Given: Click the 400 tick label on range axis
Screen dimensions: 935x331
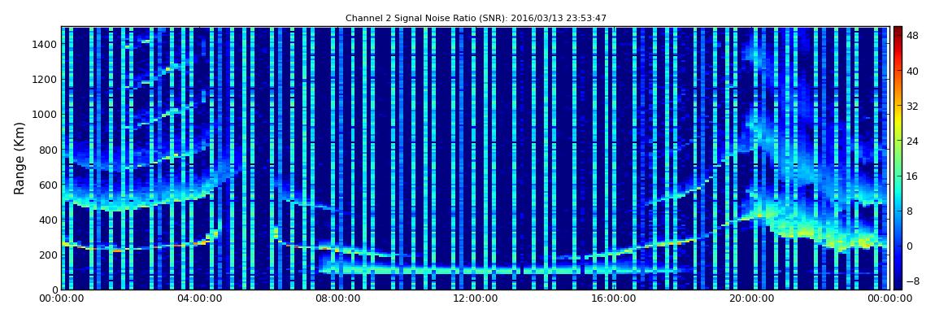Looking at the screenshot, I should point(48,220).
